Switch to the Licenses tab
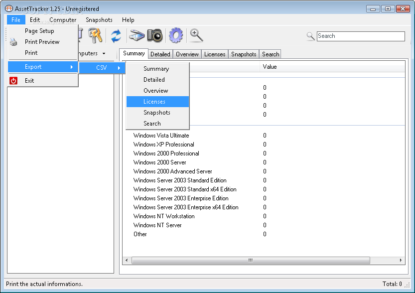The image size is (415, 293). pyautogui.click(x=215, y=54)
